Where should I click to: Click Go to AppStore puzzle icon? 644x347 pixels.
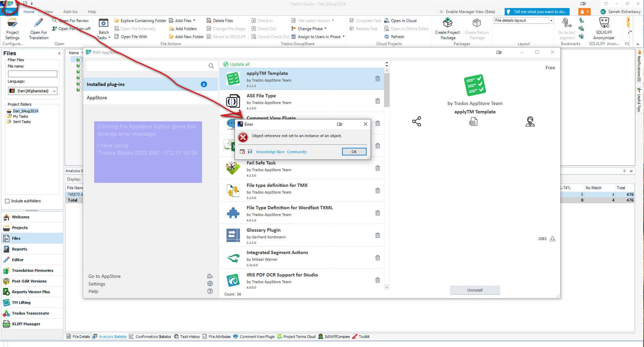210,276
